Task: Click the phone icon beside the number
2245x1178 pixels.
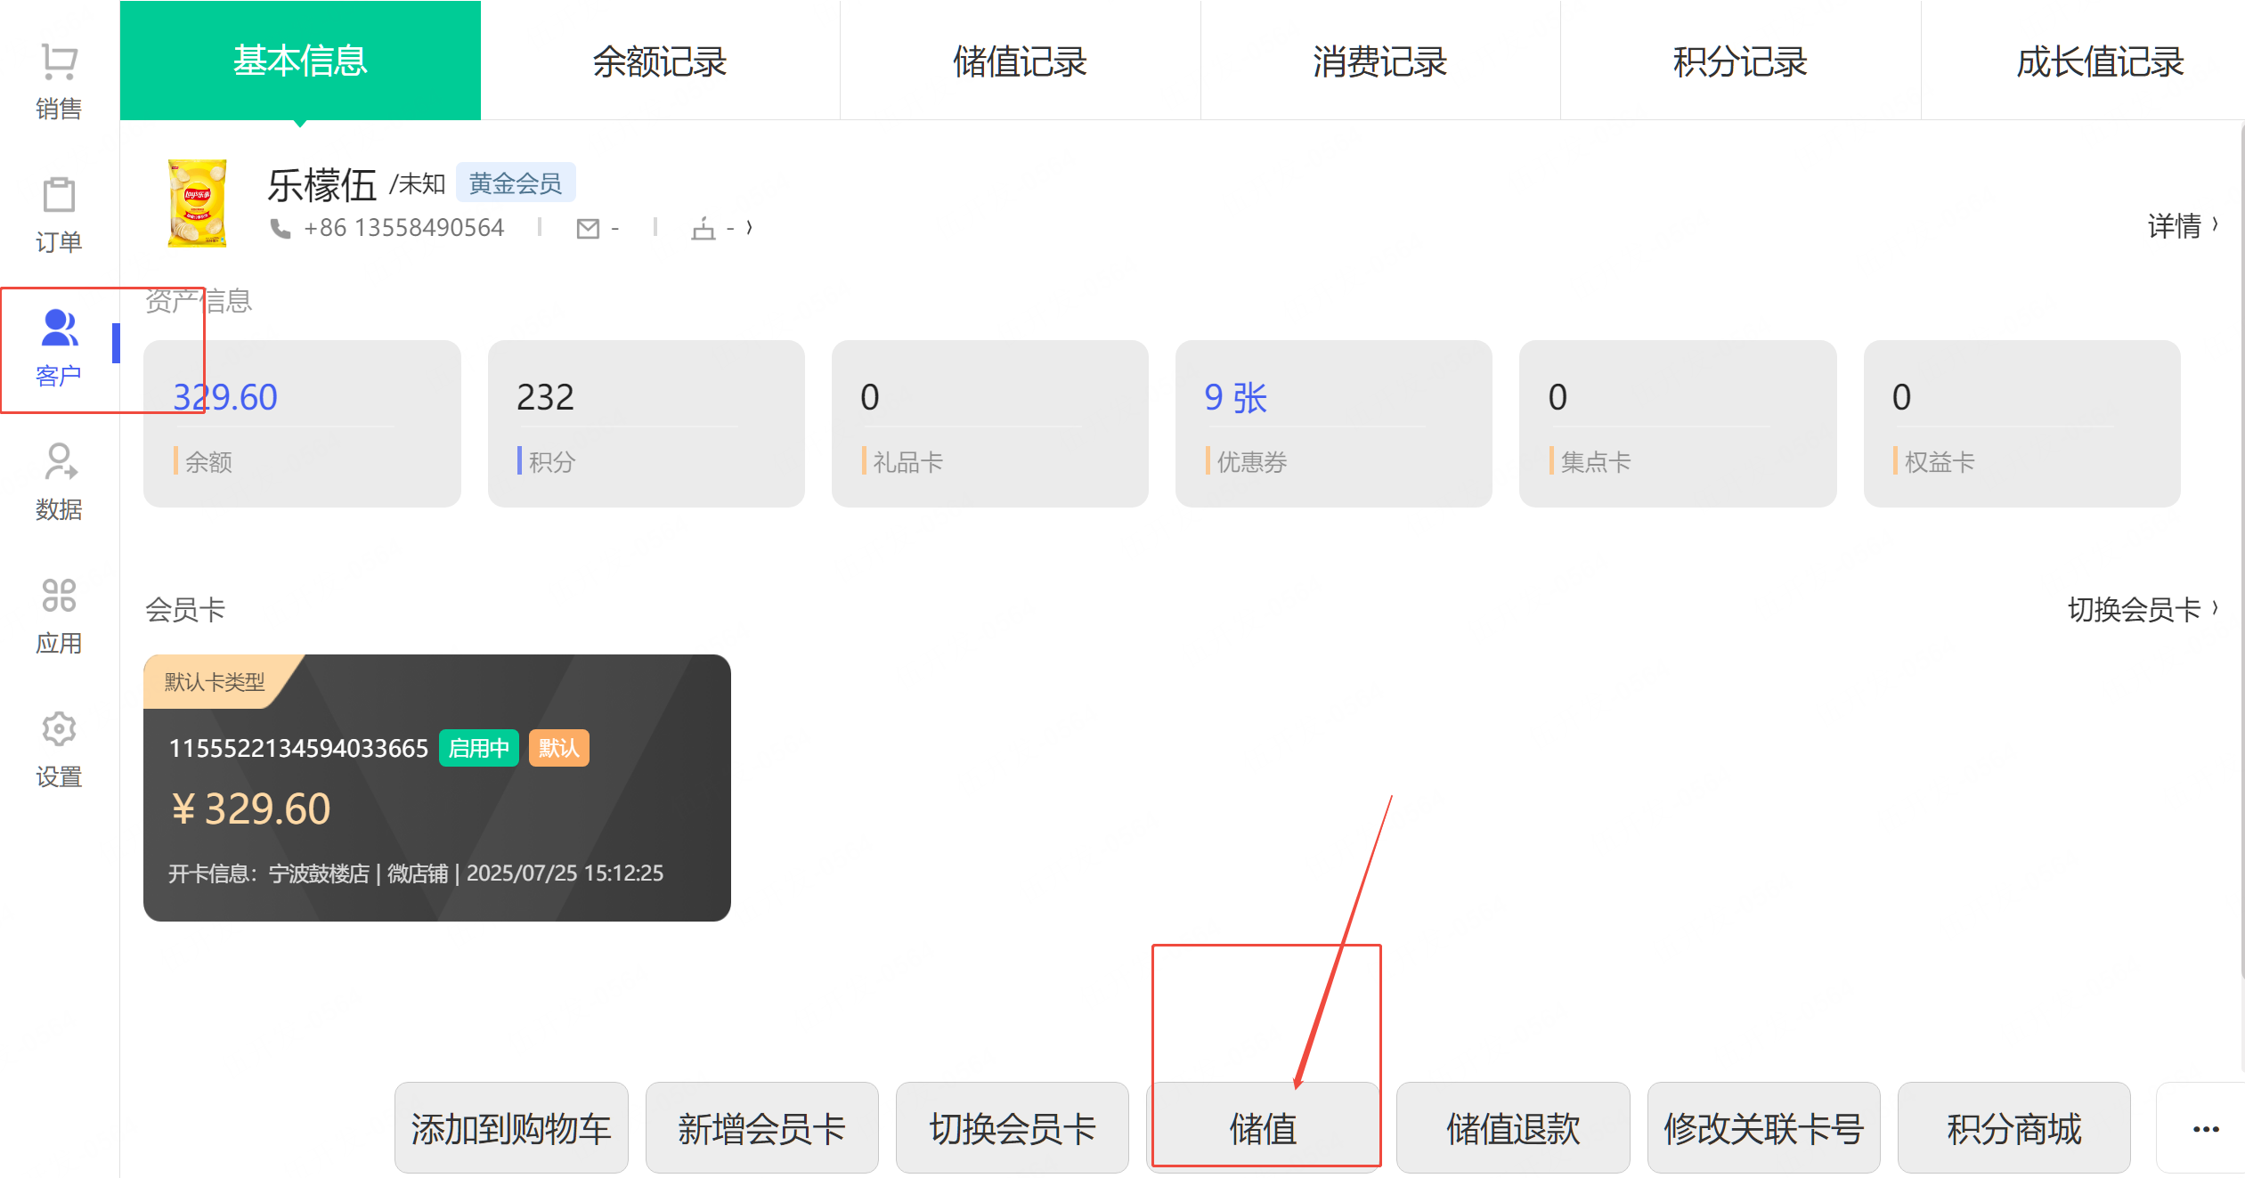Action: 281,229
